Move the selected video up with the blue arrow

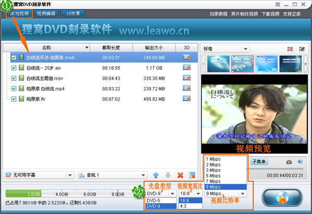tap(156, 175)
